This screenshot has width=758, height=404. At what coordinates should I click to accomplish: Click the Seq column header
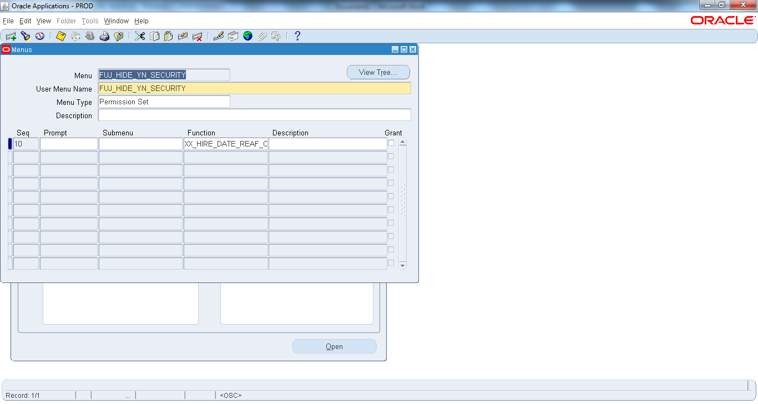[23, 133]
